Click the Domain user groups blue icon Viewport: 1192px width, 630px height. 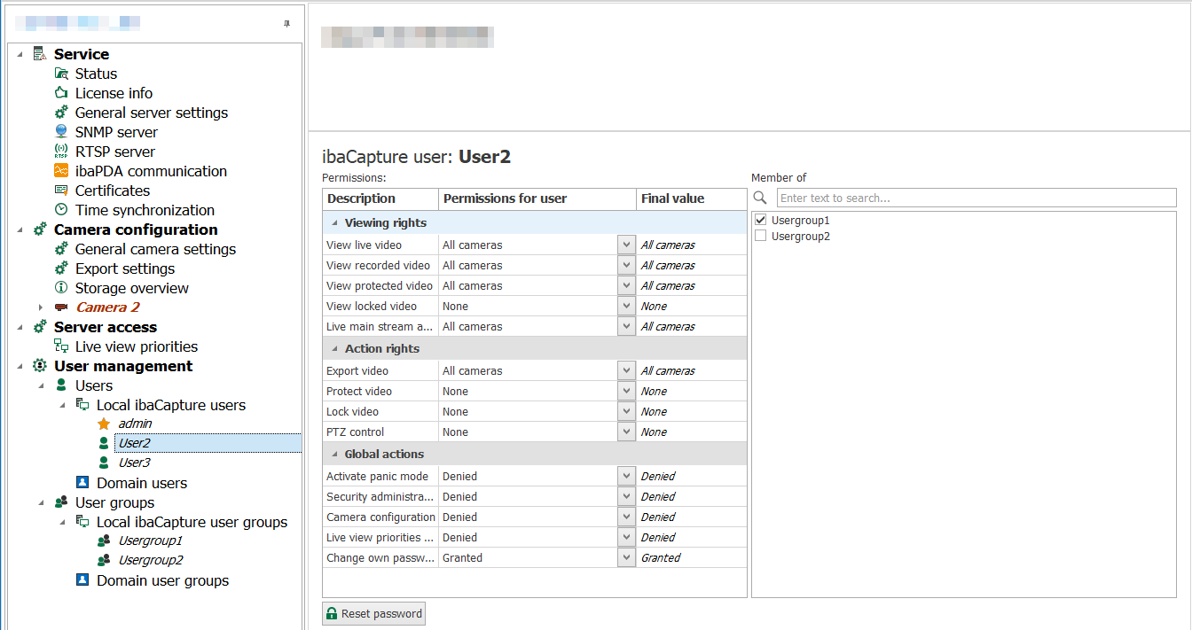click(x=82, y=580)
